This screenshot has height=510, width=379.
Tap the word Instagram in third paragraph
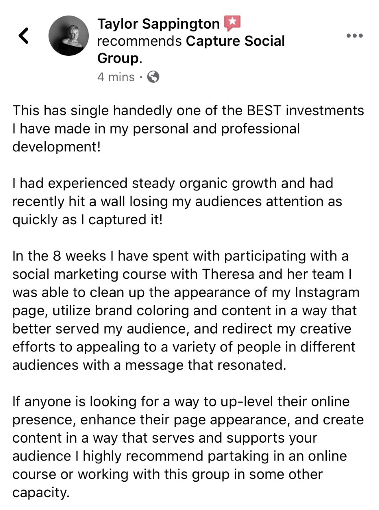(327, 292)
